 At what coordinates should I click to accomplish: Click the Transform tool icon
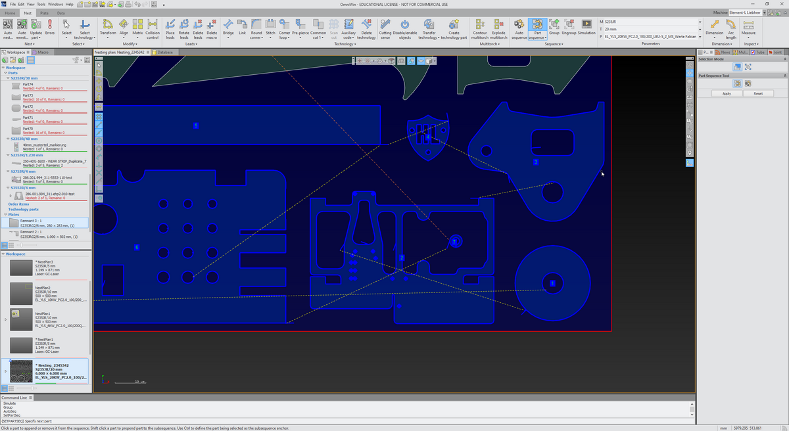coord(108,24)
